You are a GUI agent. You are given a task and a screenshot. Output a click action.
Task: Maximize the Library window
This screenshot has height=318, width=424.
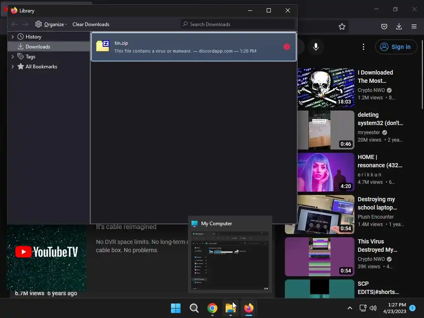tap(268, 10)
